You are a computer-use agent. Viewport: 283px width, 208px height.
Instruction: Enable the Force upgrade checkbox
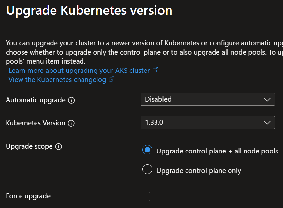(x=145, y=197)
